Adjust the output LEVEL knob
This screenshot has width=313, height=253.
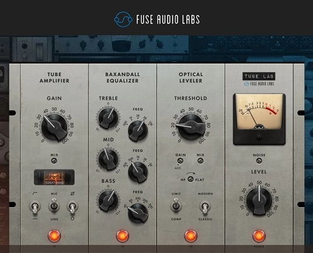(259, 200)
